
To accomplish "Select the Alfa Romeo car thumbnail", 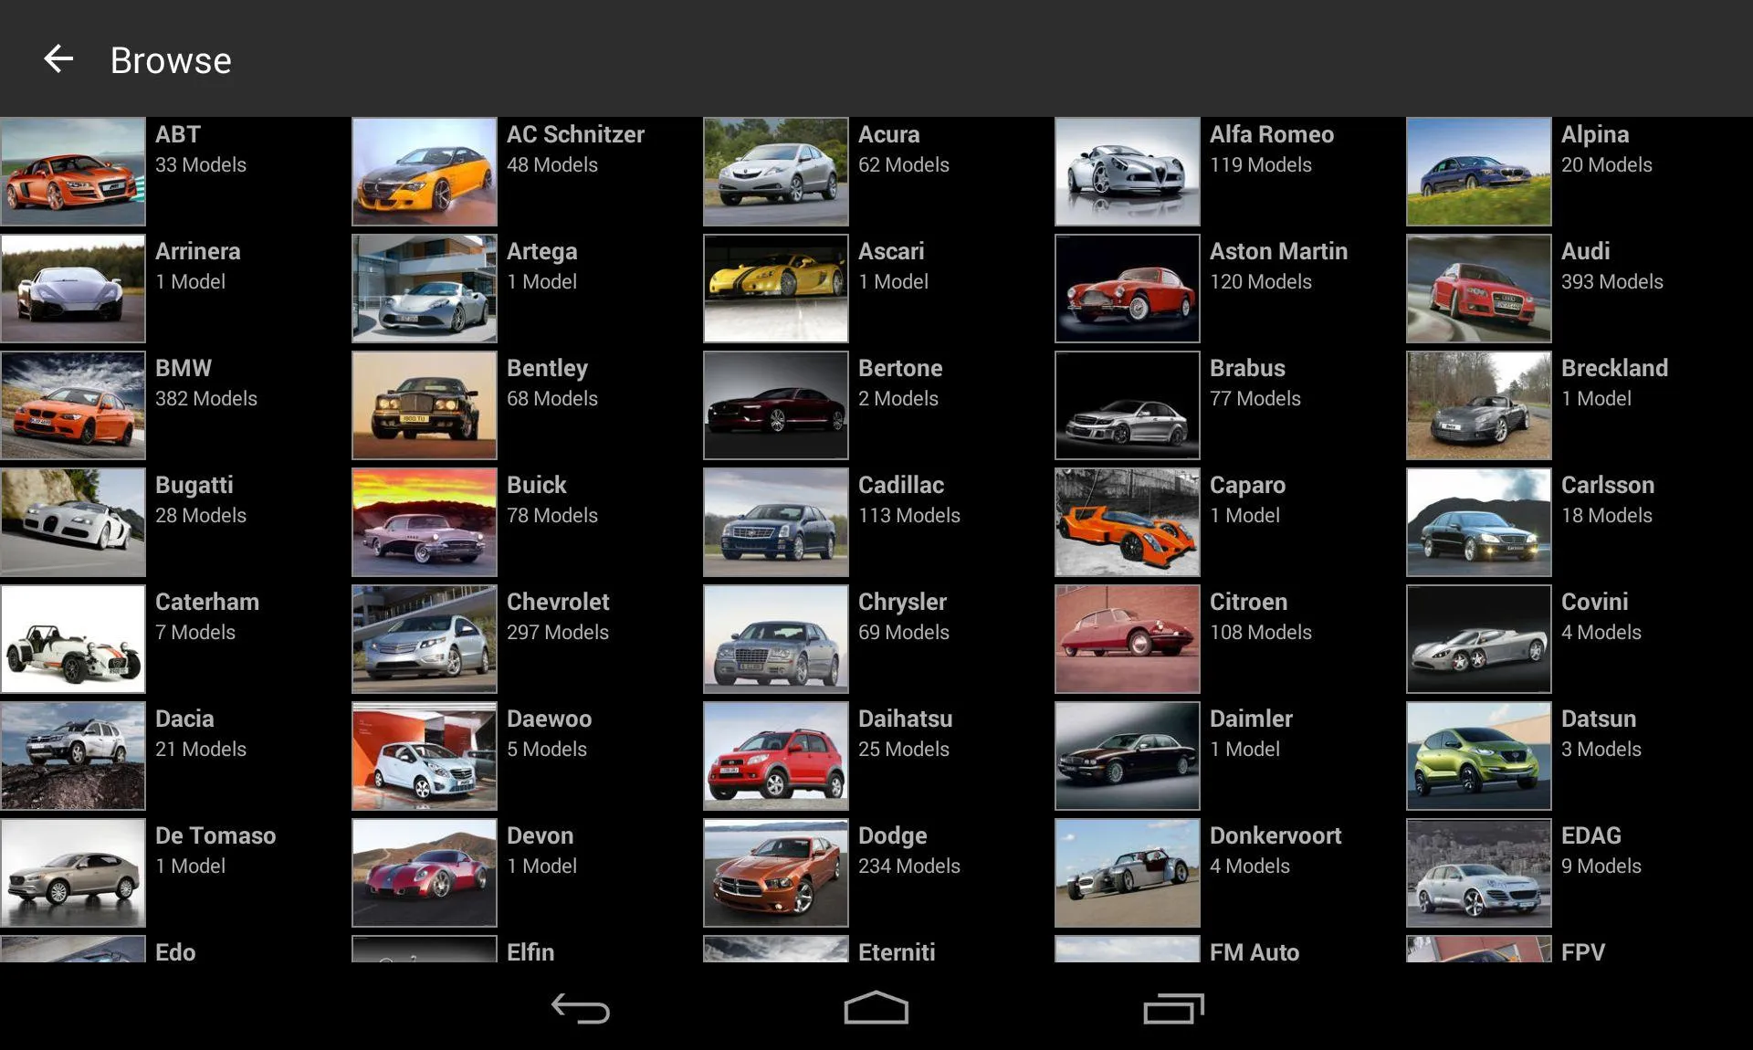I will [1128, 172].
